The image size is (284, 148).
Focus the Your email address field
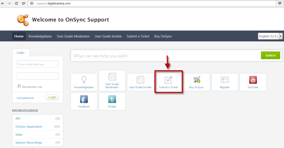pyautogui.click(x=37, y=64)
